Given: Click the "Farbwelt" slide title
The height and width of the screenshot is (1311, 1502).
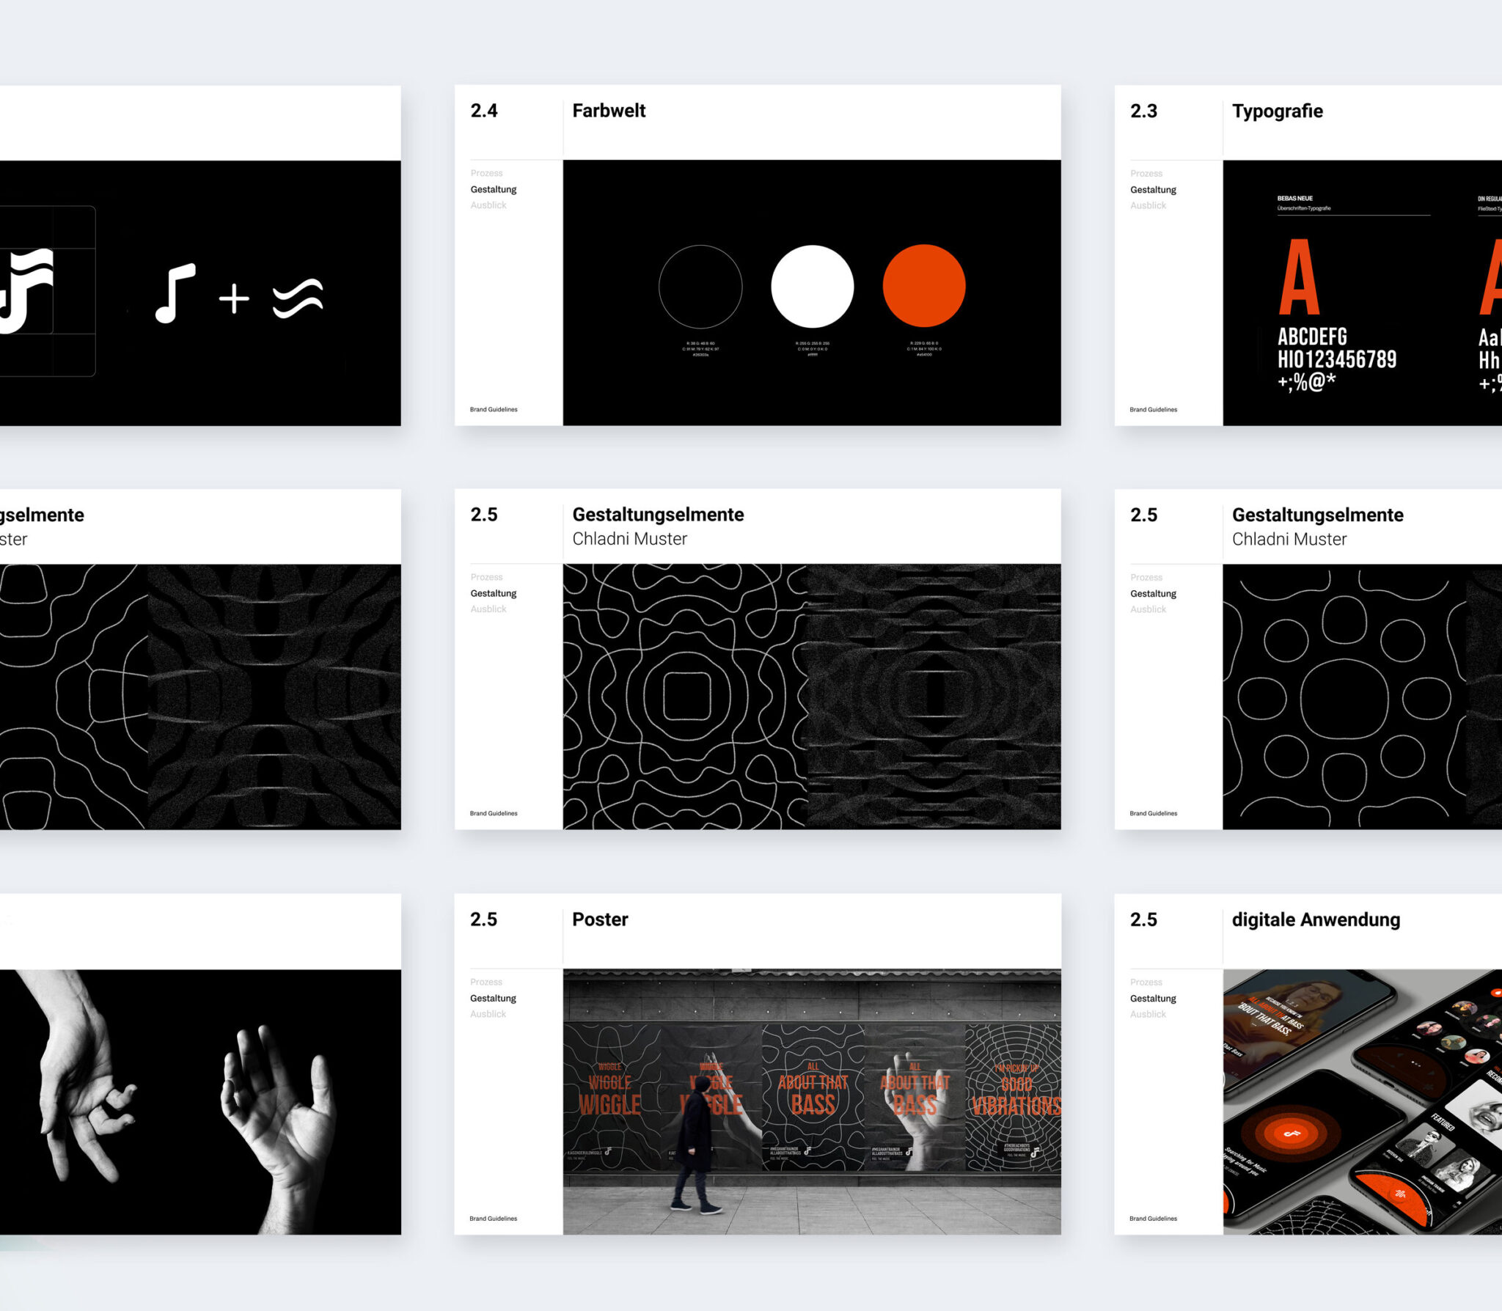Looking at the screenshot, I should (609, 111).
